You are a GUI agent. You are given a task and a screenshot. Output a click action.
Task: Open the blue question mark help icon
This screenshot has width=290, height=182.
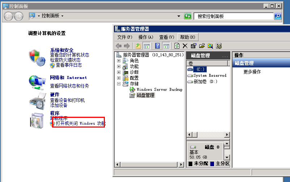click(x=157, y=46)
